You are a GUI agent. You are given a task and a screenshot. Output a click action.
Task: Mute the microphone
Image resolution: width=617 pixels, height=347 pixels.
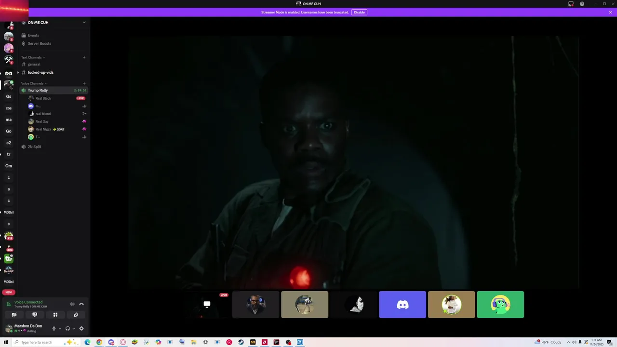click(54, 329)
